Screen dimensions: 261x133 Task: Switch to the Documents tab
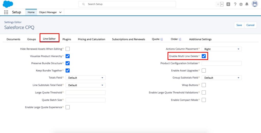(14, 39)
